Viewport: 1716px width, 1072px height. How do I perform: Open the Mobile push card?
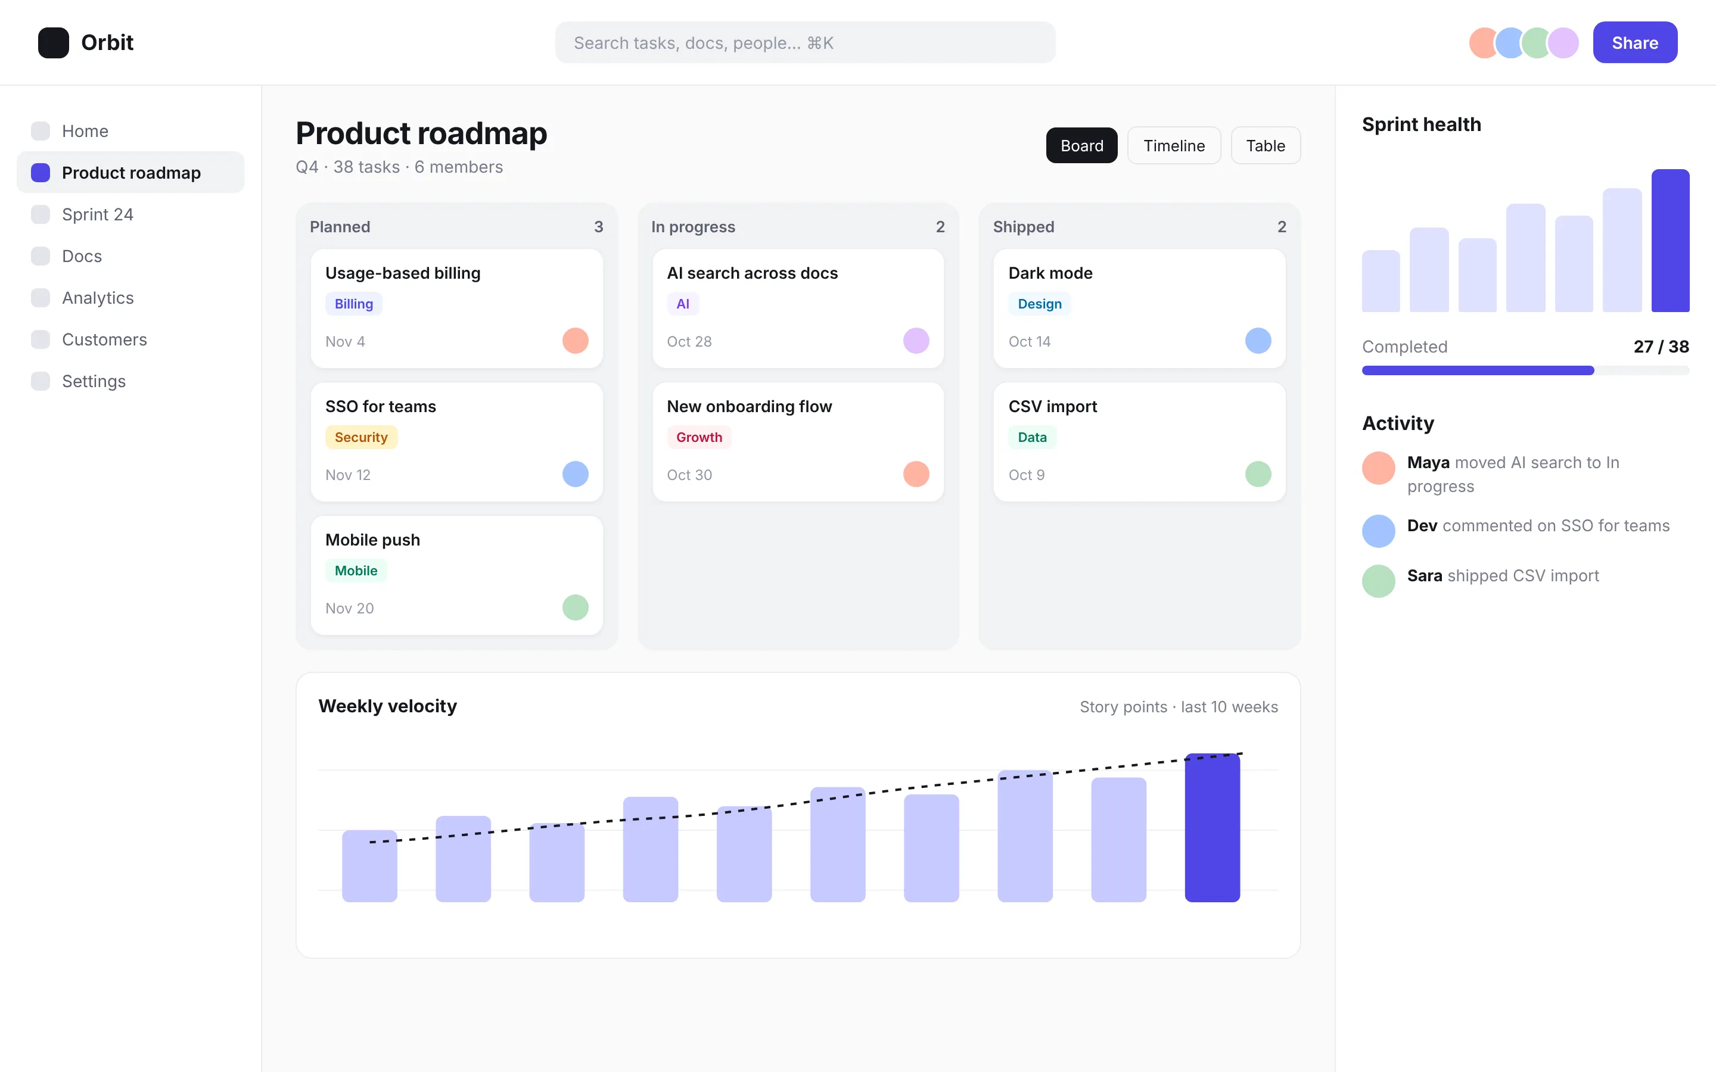456,575
